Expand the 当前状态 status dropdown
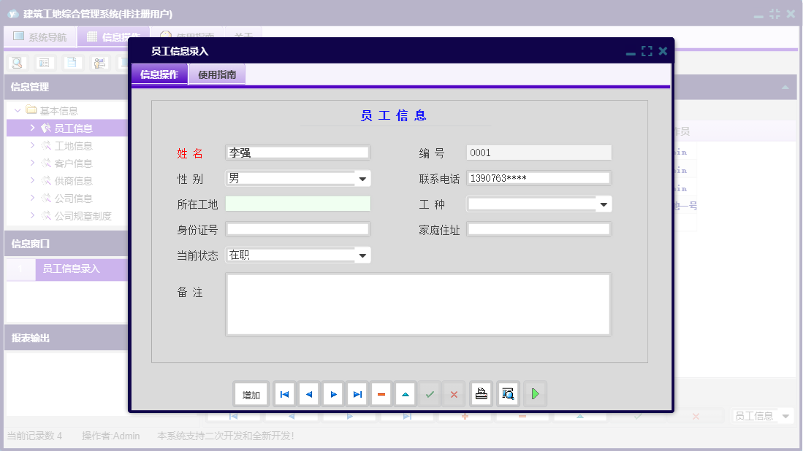Screen dimensions: 803x451 point(362,255)
